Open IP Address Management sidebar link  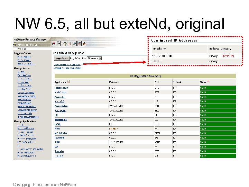point(28,117)
